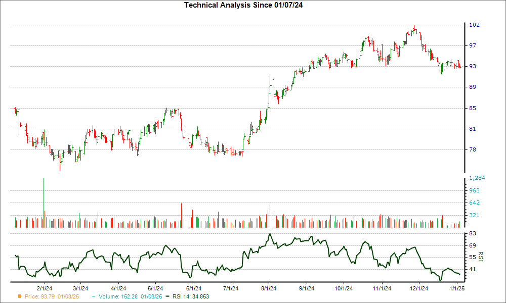
Task: Click the date label 7/1/24
Action: point(231,288)
